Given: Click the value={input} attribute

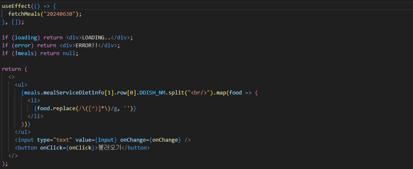Looking at the screenshot, I should [x=96, y=140].
